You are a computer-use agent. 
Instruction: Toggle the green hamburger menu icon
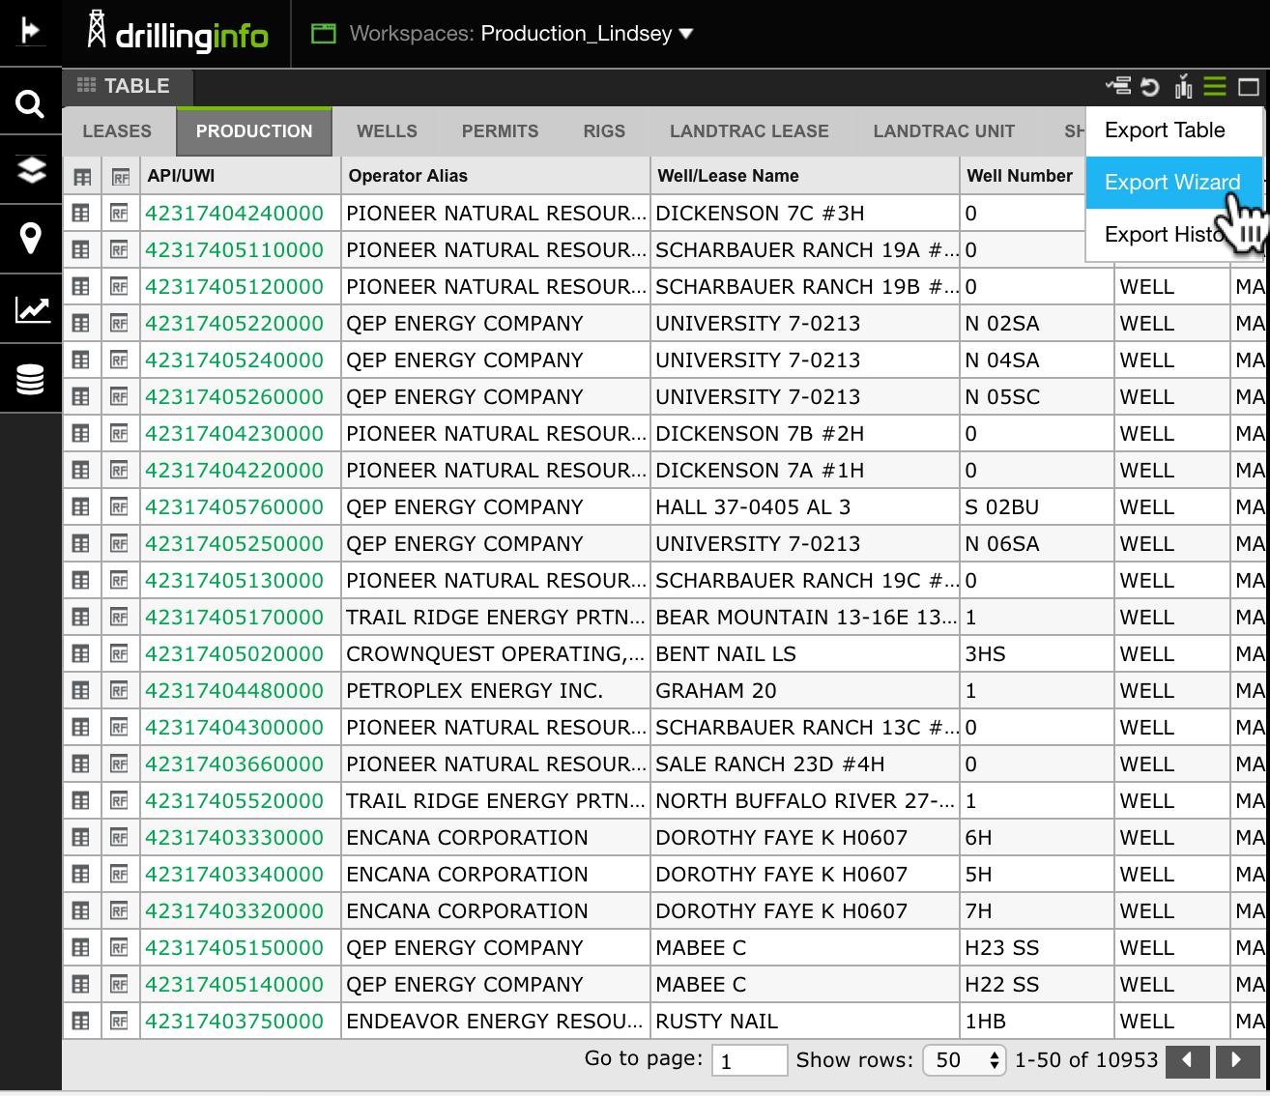click(1215, 87)
